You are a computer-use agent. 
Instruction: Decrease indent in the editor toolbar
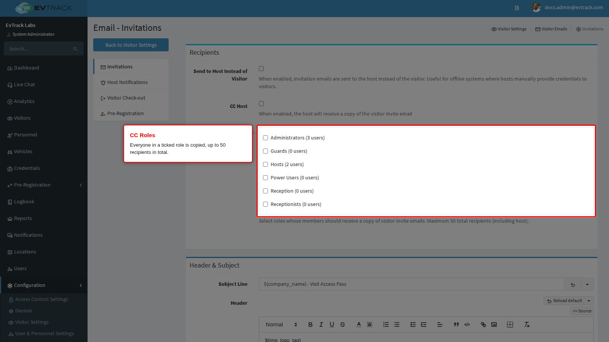click(x=413, y=325)
